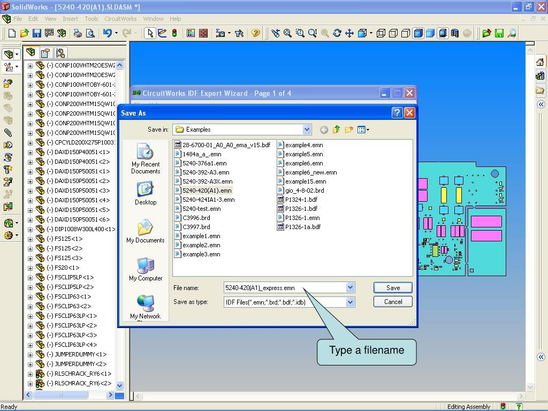The height and width of the screenshot is (411, 548).
Task: Click the File name input field
Action: [x=285, y=287]
